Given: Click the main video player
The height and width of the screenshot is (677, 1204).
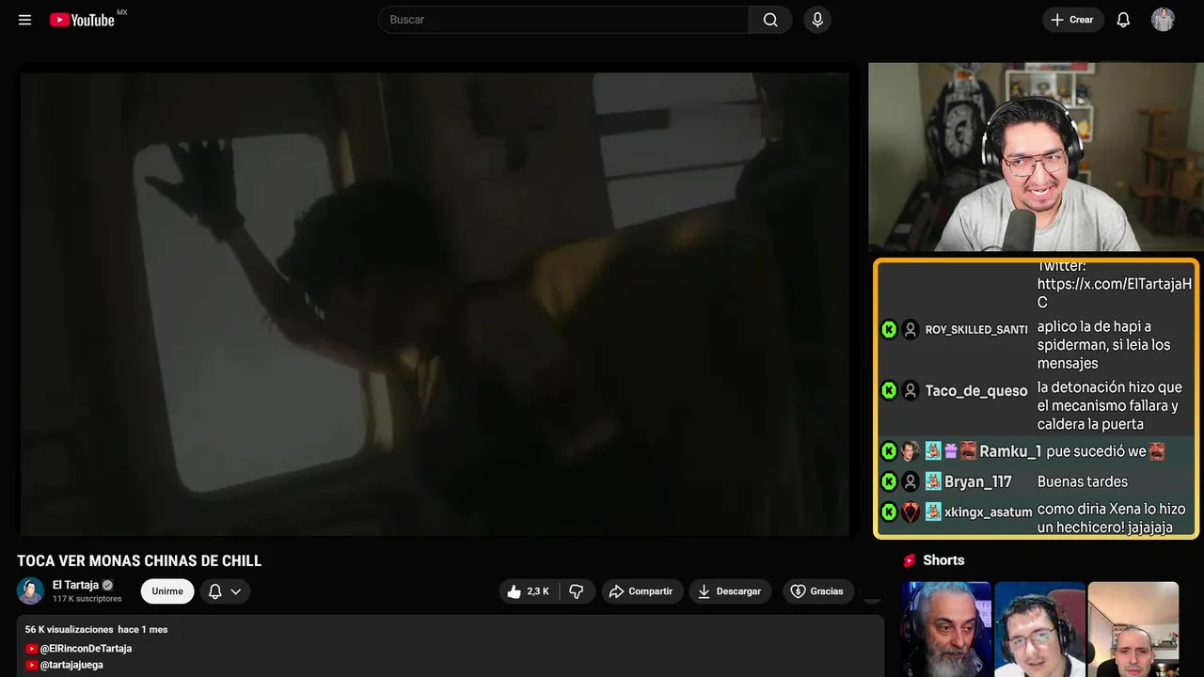Looking at the screenshot, I should click(x=435, y=304).
